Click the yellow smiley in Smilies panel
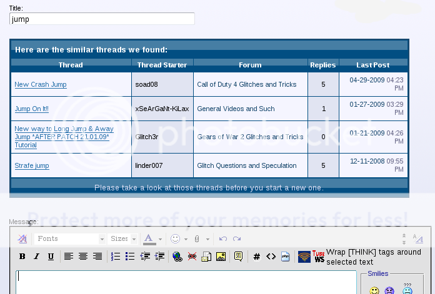This screenshot has width=435, height=294. click(x=374, y=290)
